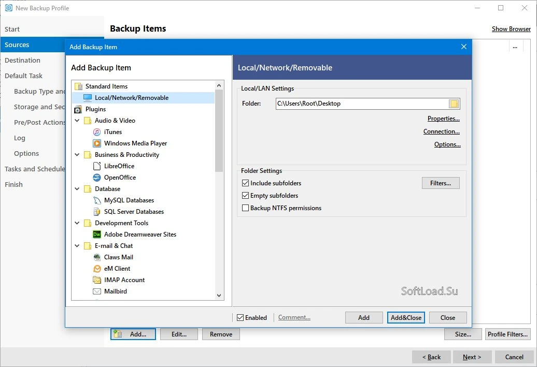Image resolution: width=537 pixels, height=367 pixels.
Task: Open the Options step in sidebar
Action: pos(26,153)
